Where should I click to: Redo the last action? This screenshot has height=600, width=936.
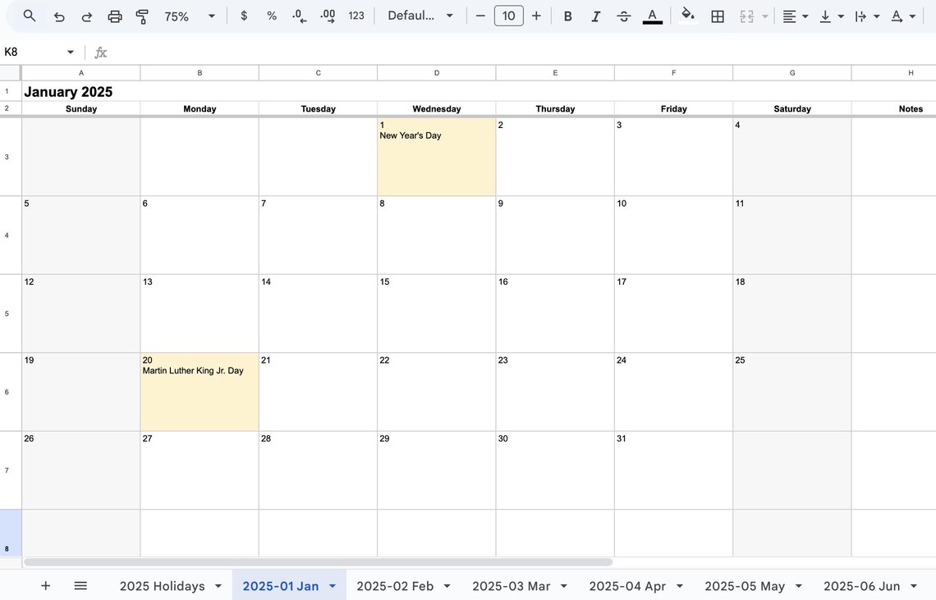86,16
